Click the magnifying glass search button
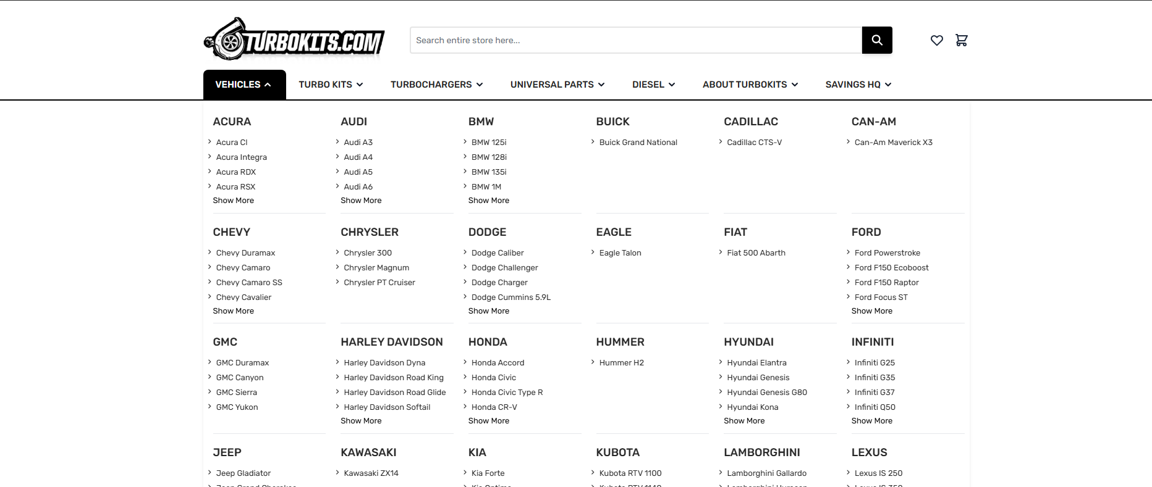The height and width of the screenshot is (487, 1152). point(876,40)
